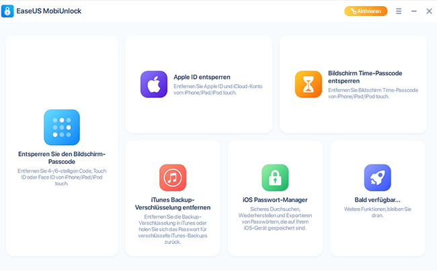Viewport: 437px width, 270px height.
Task: Select 'iTunes Backup-Verschlüsselung entfernen' heading
Action: coord(173,204)
